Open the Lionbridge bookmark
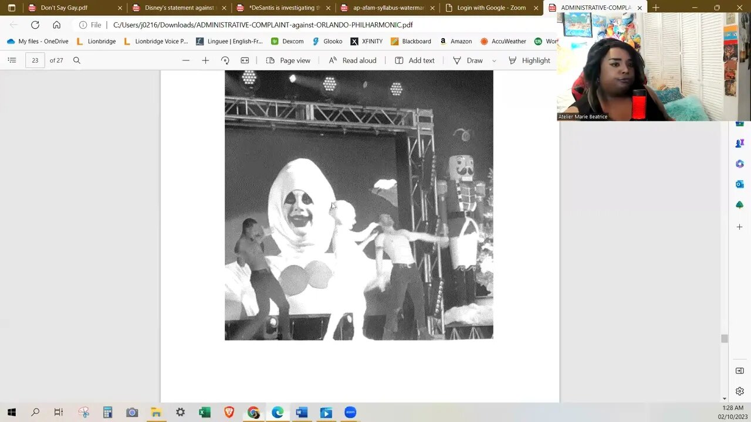Image resolution: width=751 pixels, height=422 pixels. coord(96,42)
